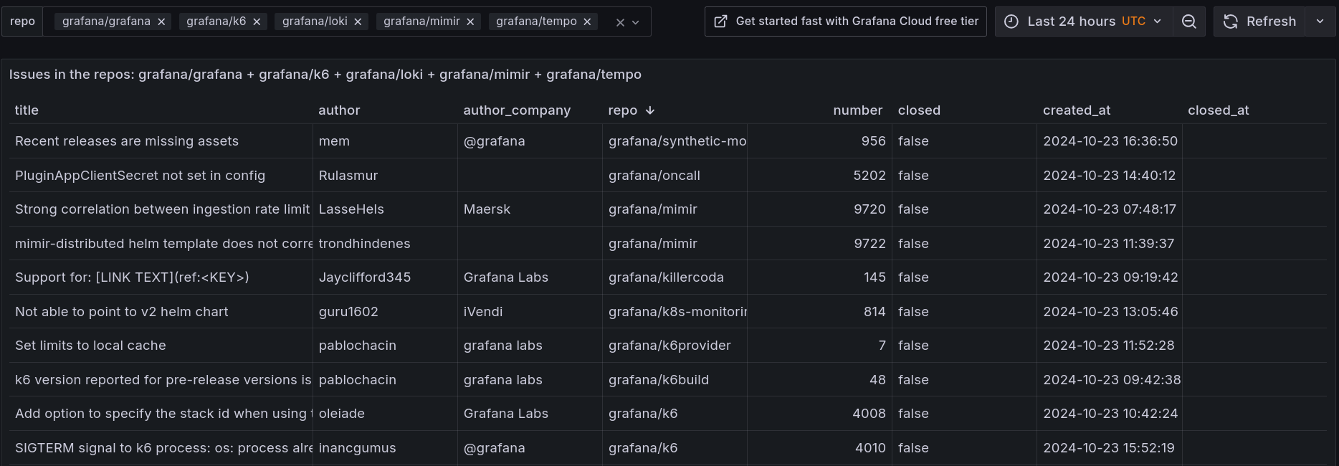Open the Last 24 hours time picker
Screen dimensions: 1339x466
coord(1084,22)
